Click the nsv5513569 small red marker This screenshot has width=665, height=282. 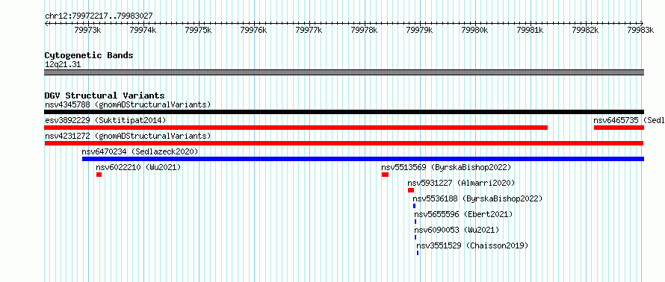tap(385, 175)
